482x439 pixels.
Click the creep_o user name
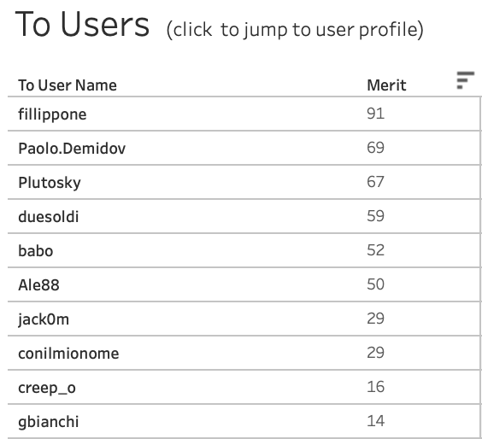[x=47, y=388]
